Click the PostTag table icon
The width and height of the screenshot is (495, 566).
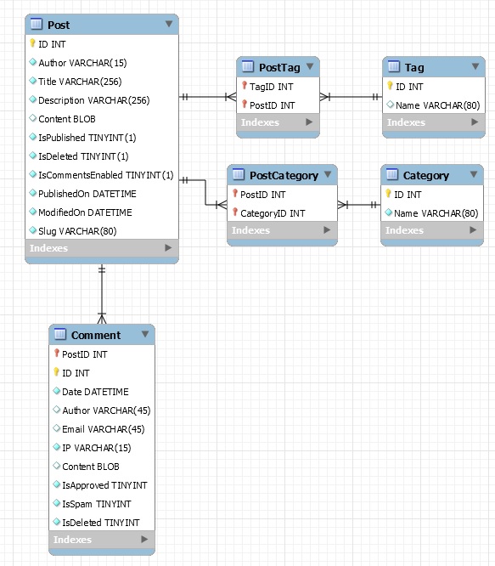coord(248,66)
